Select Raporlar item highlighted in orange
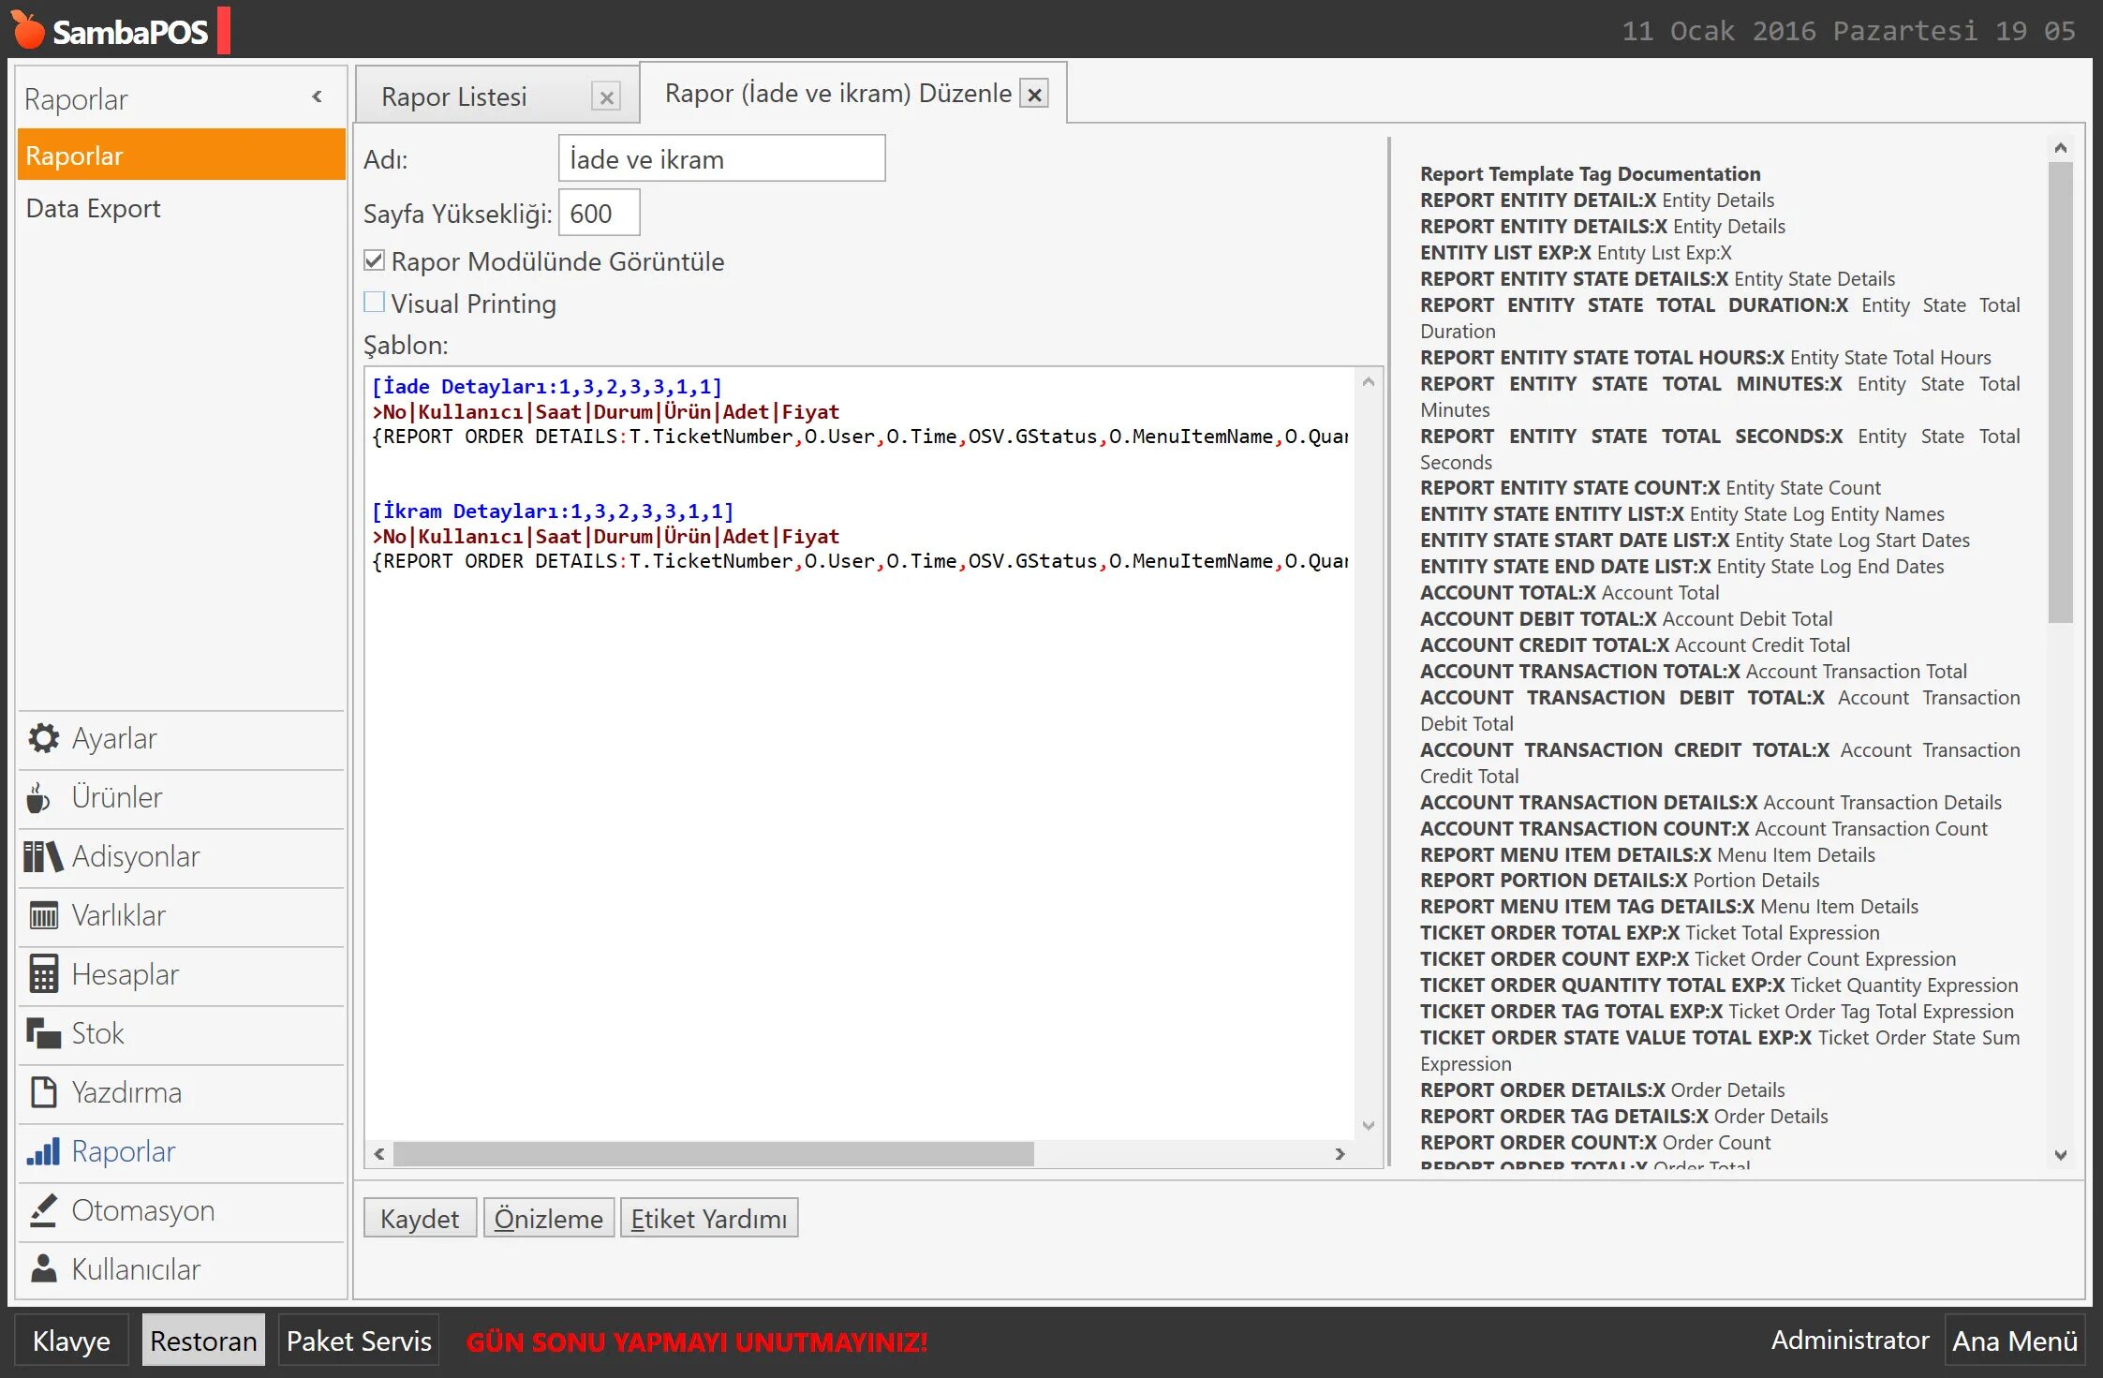Image resolution: width=2103 pixels, height=1378 pixels. coord(181,156)
